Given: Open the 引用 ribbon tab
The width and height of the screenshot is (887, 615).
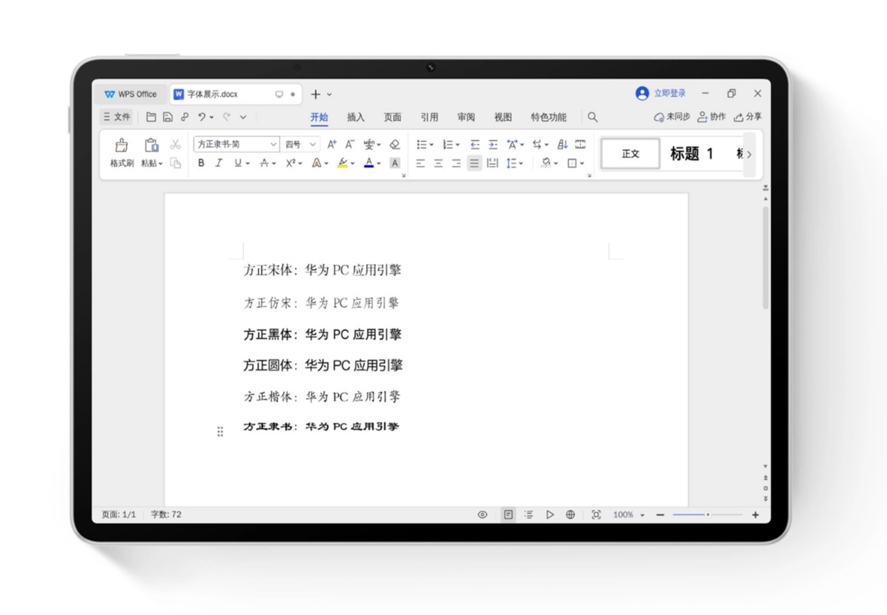Looking at the screenshot, I should pos(429,117).
